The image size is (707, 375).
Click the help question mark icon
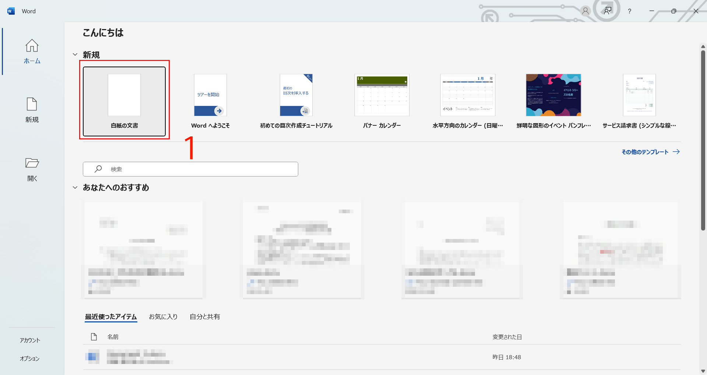(629, 11)
